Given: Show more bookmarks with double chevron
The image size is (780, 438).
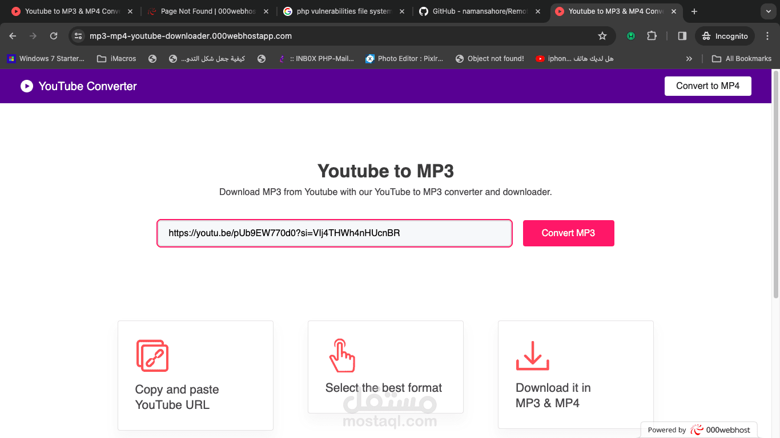Looking at the screenshot, I should (x=689, y=59).
